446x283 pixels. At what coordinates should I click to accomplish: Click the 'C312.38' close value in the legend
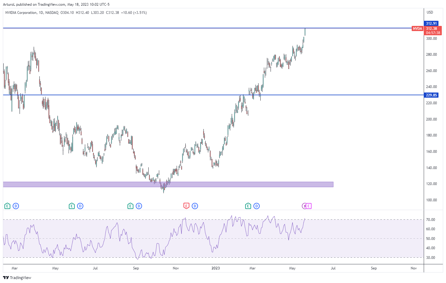tap(113, 13)
